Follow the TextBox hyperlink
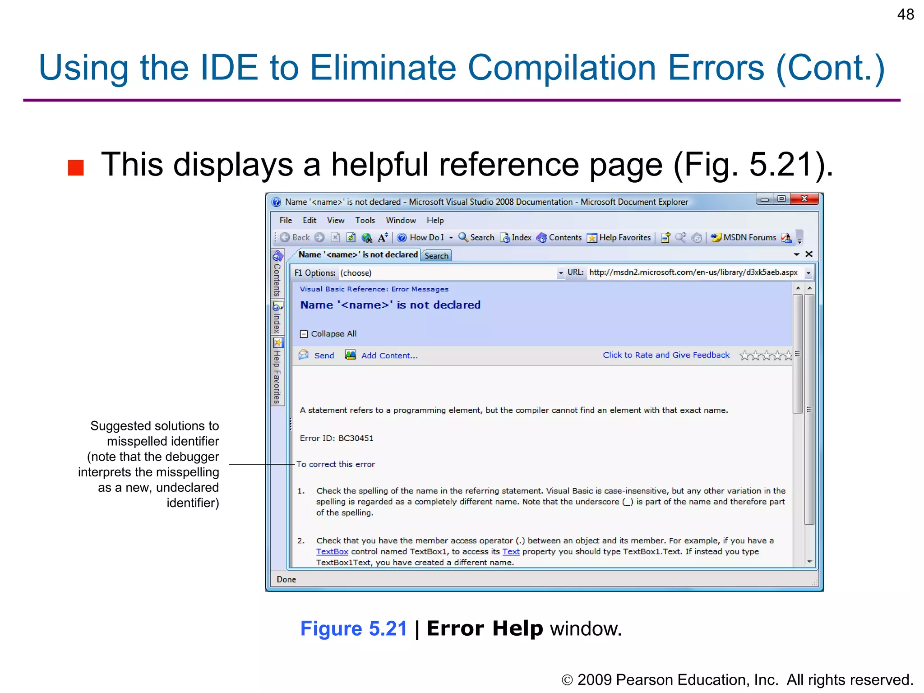 point(332,551)
